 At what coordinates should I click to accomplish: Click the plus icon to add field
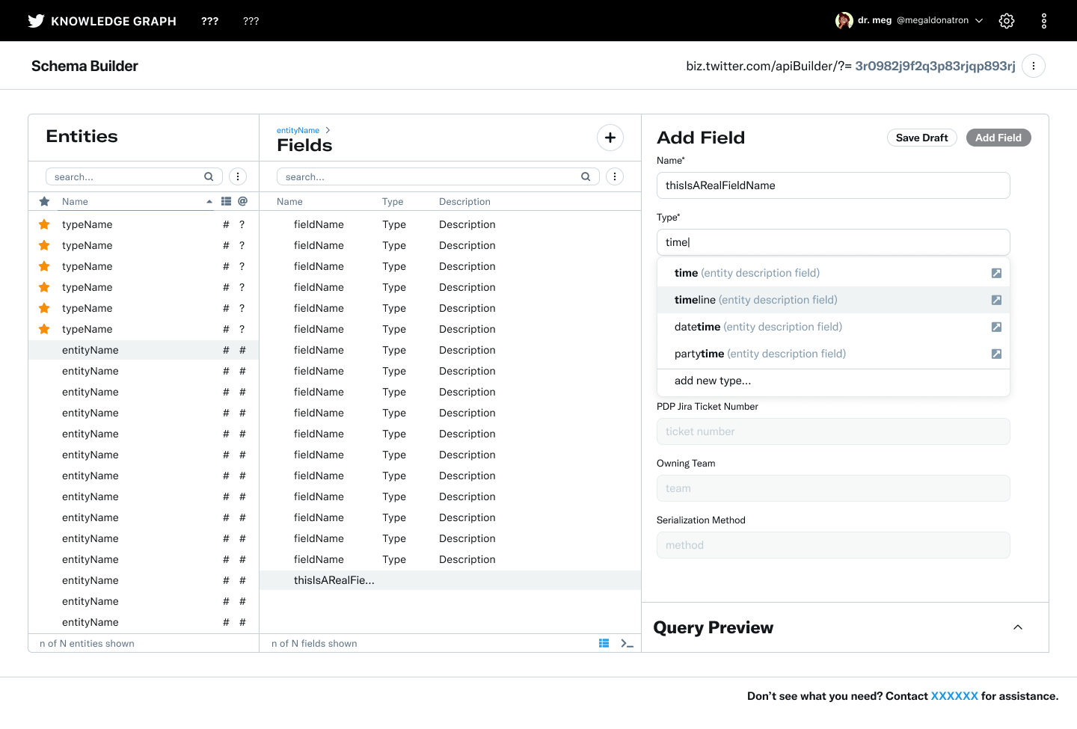610,138
